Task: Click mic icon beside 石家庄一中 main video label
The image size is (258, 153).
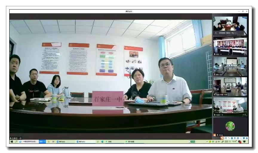Action: (x=11, y=138)
